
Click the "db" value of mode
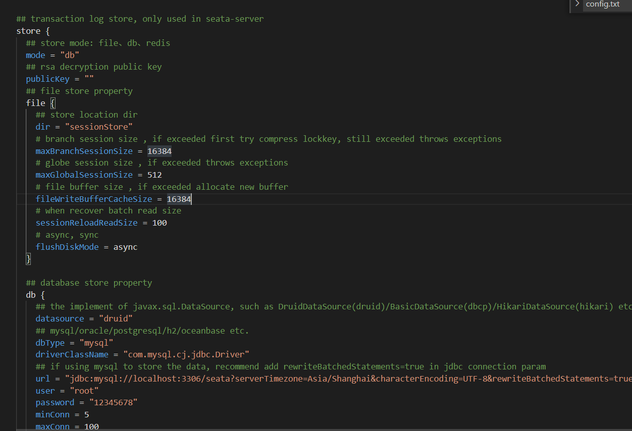pyautogui.click(x=69, y=55)
